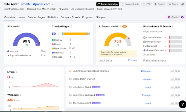Open the 15 pages link
The width and height of the screenshot is (186, 112).
pos(147,95)
